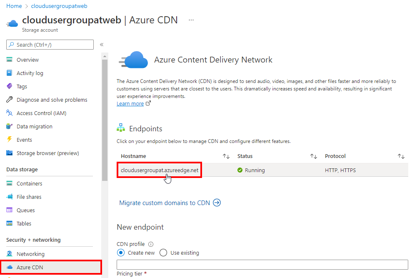Viewport: 412px width, 278px height.
Task: Click the Storage browser (preview) icon
Action: click(x=10, y=153)
